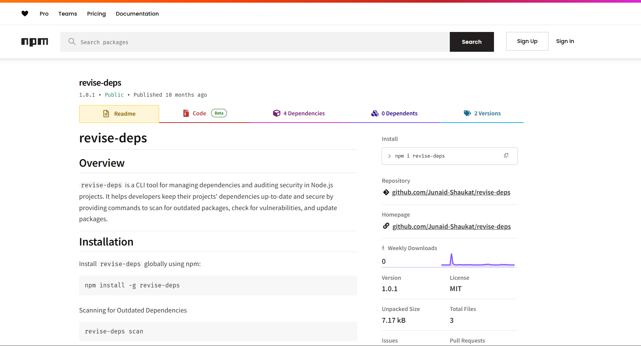Viewport: 641px width, 346px height.
Task: Click the npm heart icon
Action: click(x=25, y=13)
